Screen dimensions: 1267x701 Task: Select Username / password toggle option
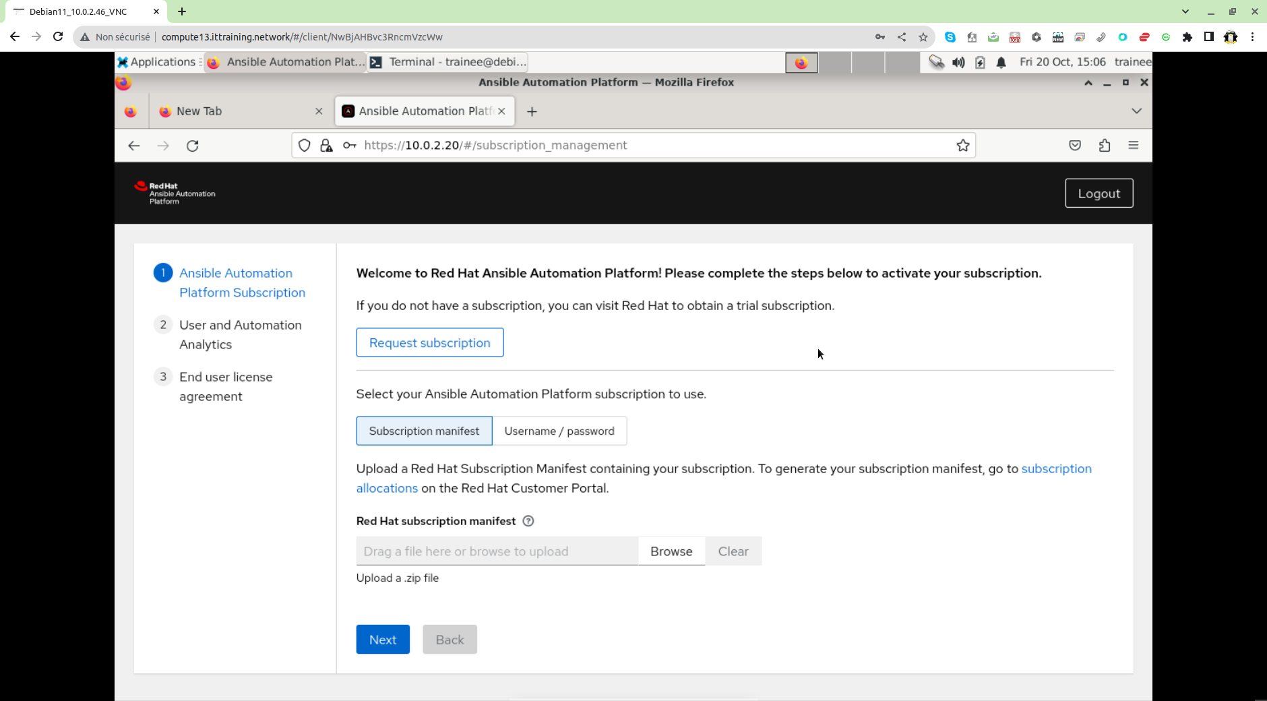(559, 431)
